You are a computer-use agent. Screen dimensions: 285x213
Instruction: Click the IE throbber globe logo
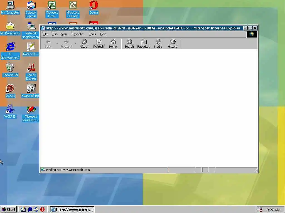tap(252, 34)
